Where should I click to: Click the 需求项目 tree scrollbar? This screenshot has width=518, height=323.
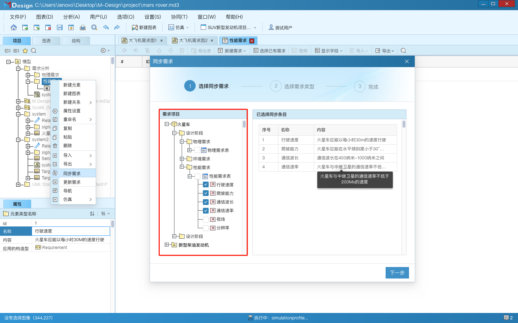(x=244, y=124)
